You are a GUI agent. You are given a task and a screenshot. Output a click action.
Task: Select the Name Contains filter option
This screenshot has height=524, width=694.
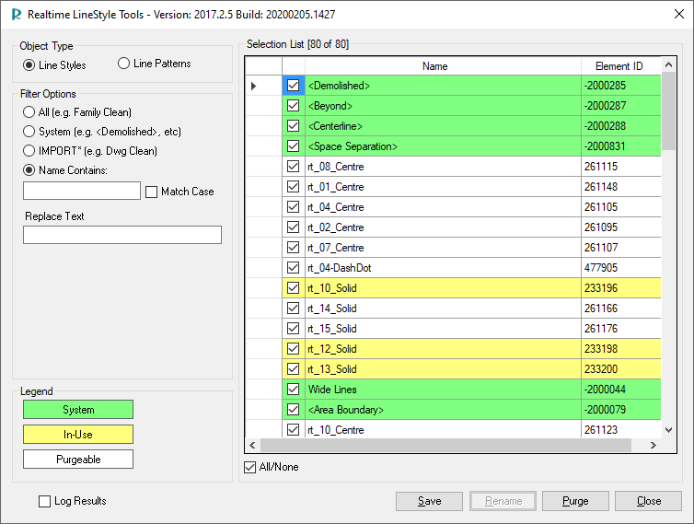coord(29,170)
